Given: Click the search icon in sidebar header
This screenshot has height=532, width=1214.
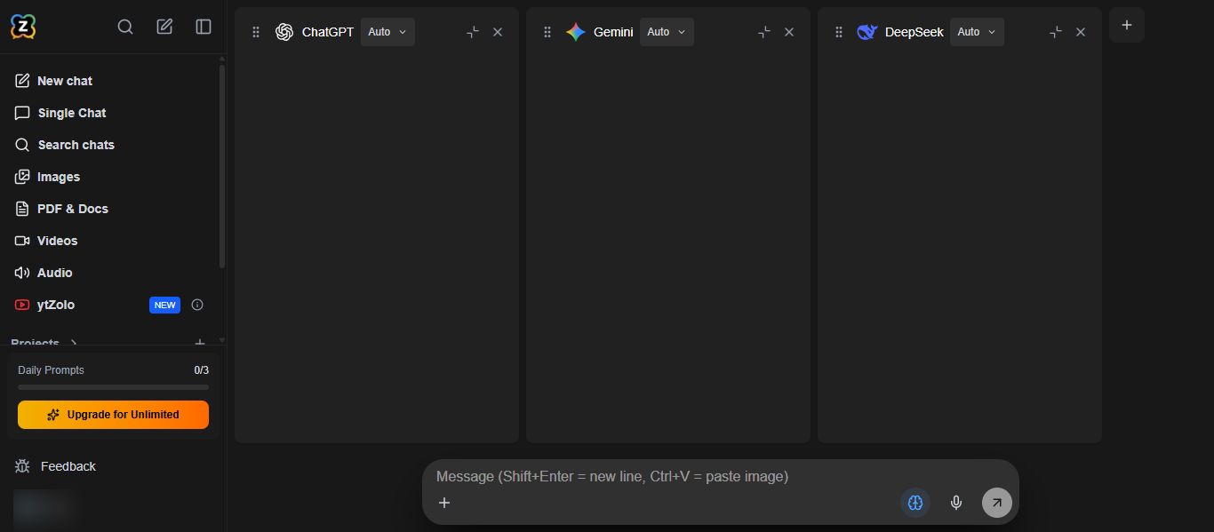Looking at the screenshot, I should pos(125,27).
